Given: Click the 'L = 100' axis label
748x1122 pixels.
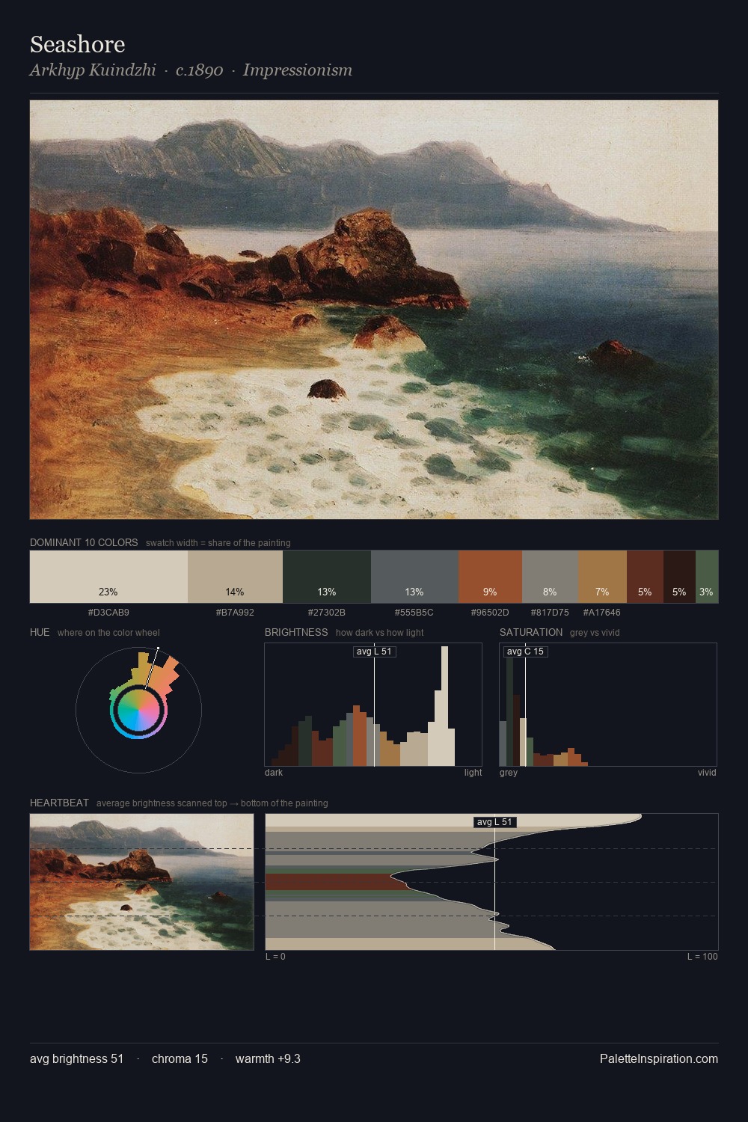Looking at the screenshot, I should coord(702,957).
